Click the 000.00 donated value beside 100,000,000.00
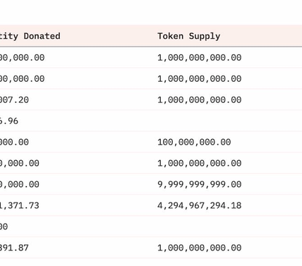The width and height of the screenshot is (302, 266). coord(14,142)
